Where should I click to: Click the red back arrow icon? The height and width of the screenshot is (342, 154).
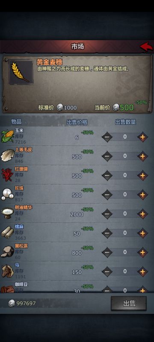[146, 47]
